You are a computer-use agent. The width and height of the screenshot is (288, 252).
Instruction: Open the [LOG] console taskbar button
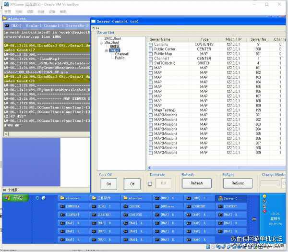tap(105, 206)
